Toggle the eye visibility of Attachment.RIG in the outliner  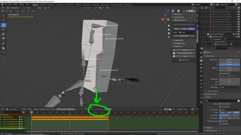[x=236, y=37]
